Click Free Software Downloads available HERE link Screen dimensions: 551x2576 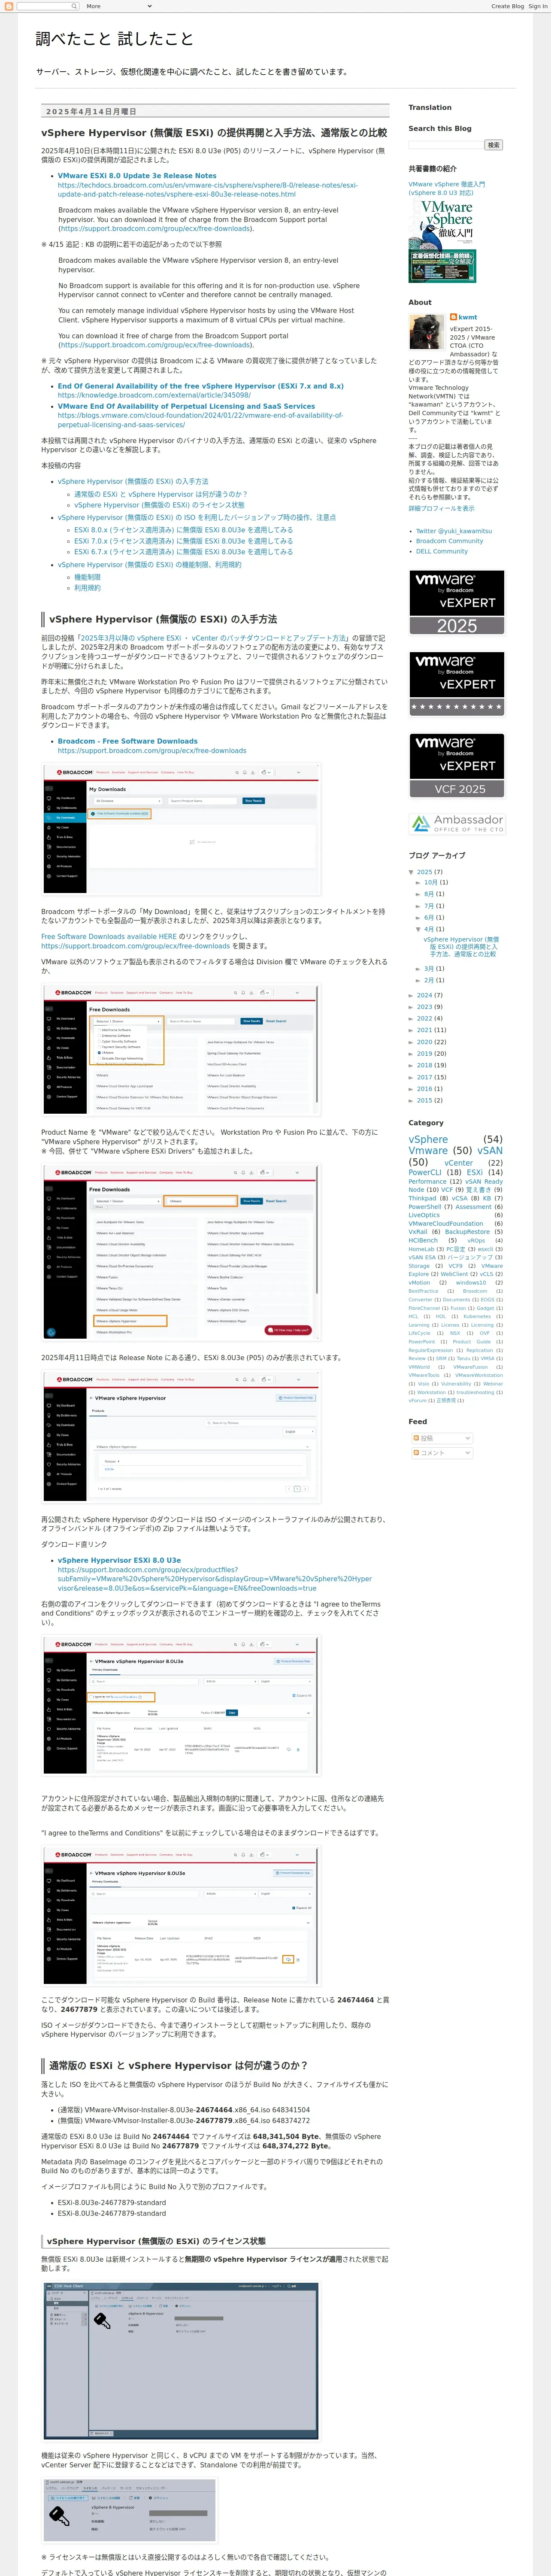(109, 936)
